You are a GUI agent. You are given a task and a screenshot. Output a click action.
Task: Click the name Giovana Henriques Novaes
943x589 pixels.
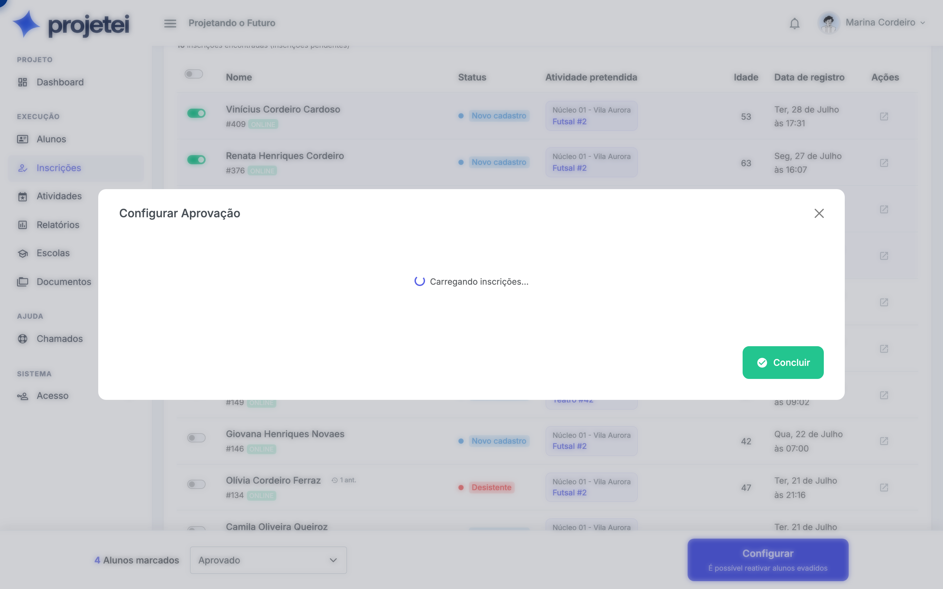pyautogui.click(x=285, y=434)
